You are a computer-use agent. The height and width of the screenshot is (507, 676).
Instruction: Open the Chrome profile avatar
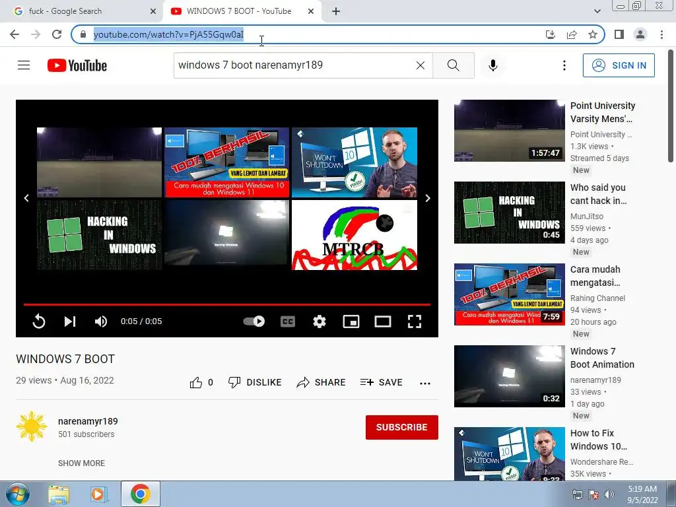pyautogui.click(x=640, y=34)
